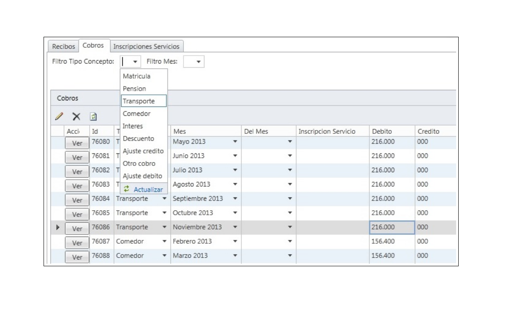The height and width of the screenshot is (316, 506).
Task: Click Inscripcion Servicio cell in row 76084
Action: click(332, 199)
